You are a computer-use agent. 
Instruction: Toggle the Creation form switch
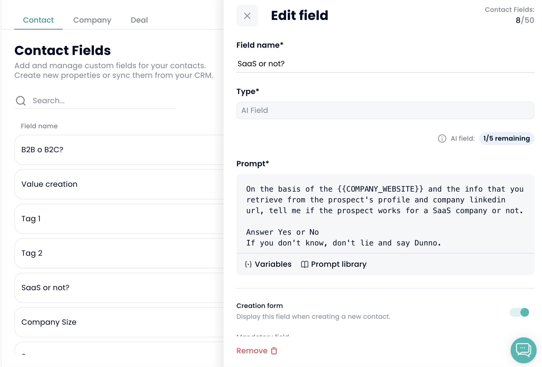pyautogui.click(x=519, y=312)
